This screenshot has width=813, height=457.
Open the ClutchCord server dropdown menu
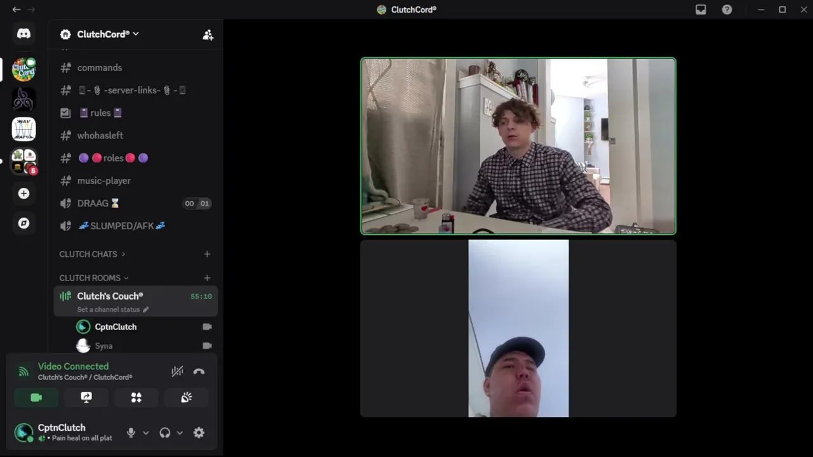108,34
